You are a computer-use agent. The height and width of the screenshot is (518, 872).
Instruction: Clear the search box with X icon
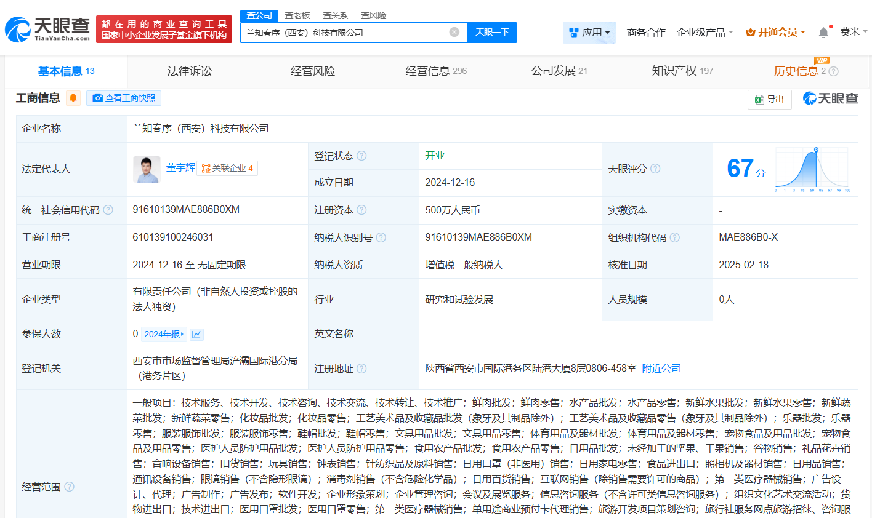(x=454, y=32)
